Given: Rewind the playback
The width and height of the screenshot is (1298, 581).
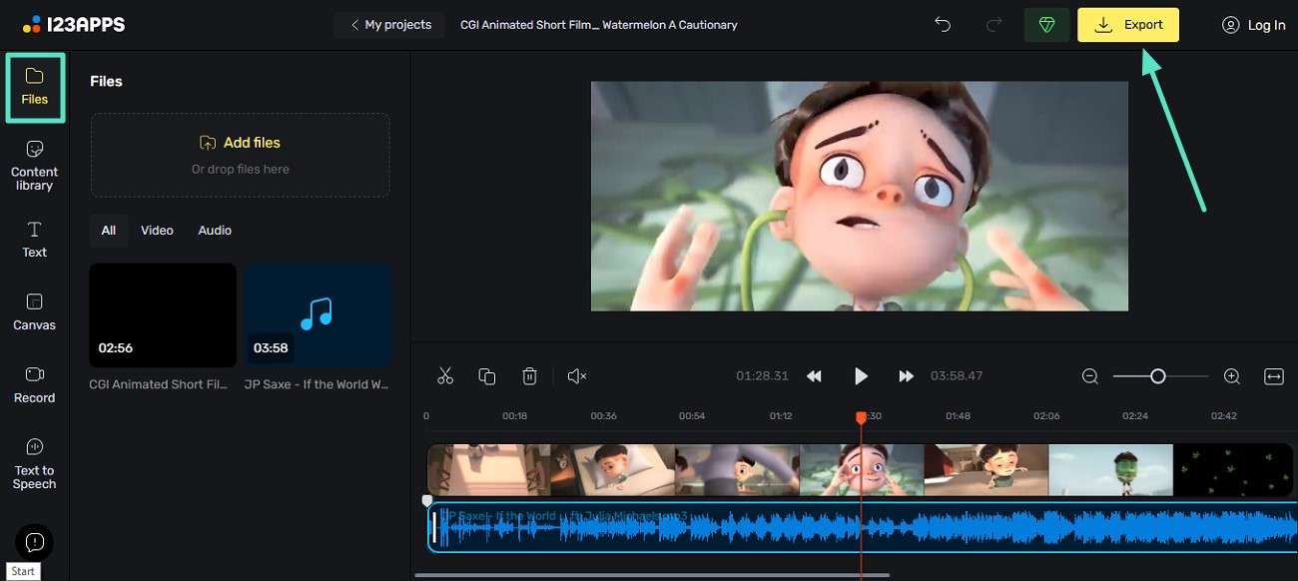Looking at the screenshot, I should coord(815,376).
